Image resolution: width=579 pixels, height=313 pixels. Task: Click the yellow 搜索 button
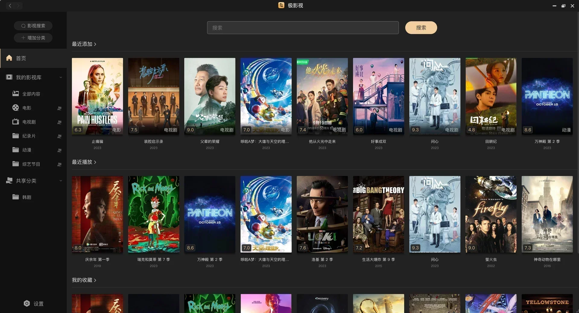click(x=421, y=28)
